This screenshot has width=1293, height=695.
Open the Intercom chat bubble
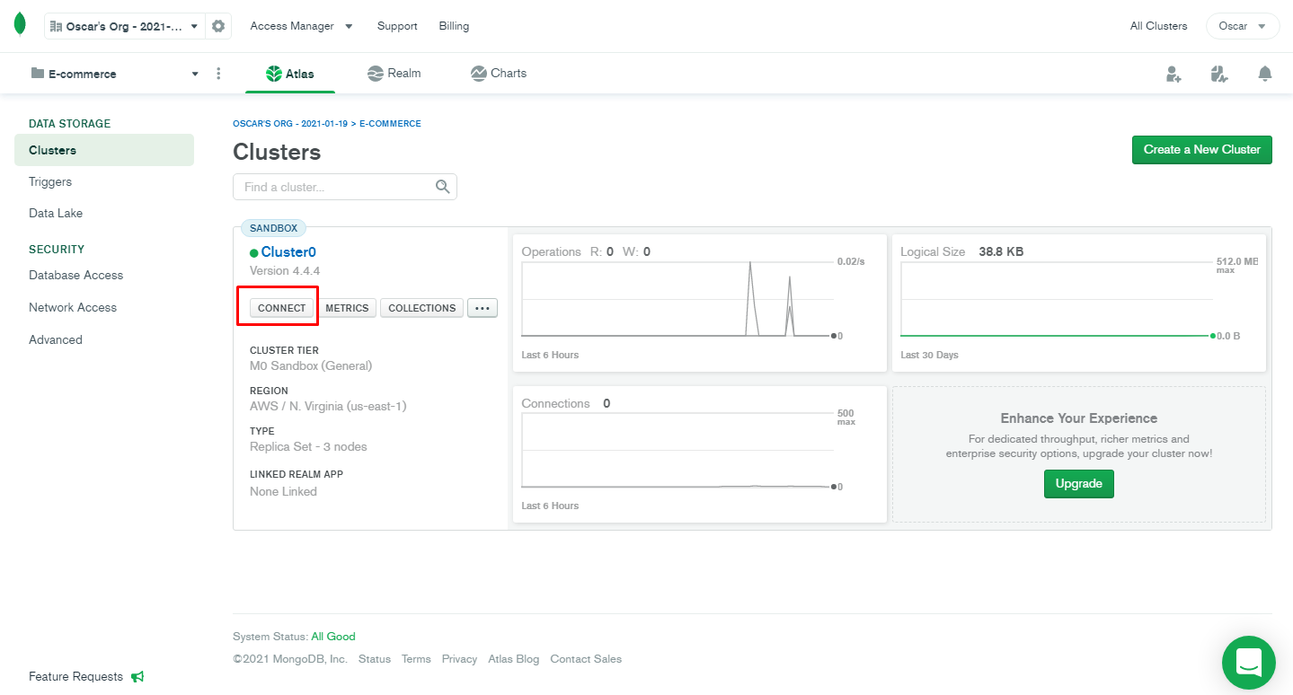[1249, 663]
